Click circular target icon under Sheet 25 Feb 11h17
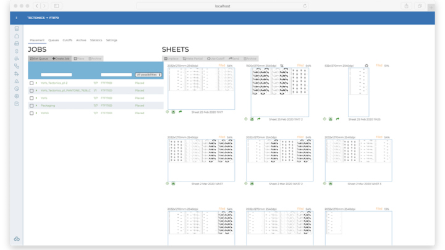445x250 pixels. coord(167,112)
